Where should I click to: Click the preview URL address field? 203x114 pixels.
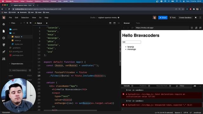[162, 28]
